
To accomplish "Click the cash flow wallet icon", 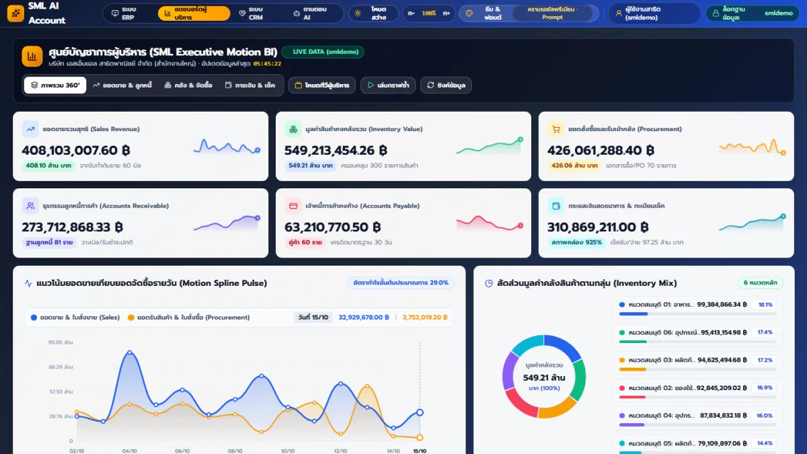I will (555, 206).
